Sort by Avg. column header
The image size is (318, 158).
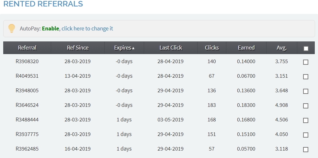coord(282,48)
